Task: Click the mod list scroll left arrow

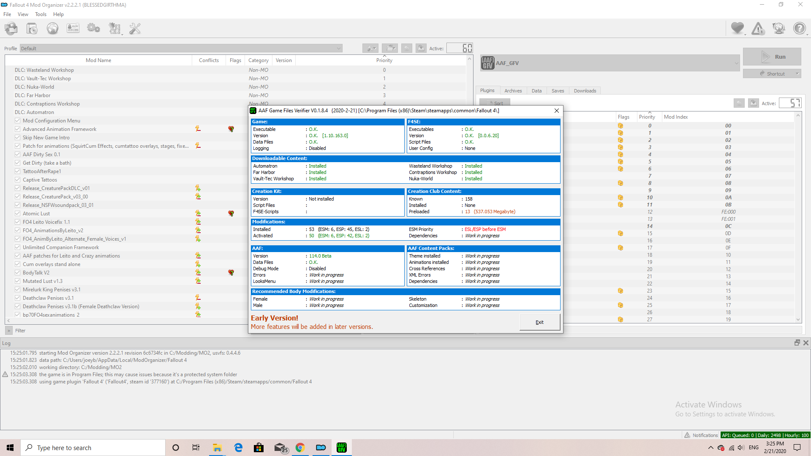Action: pos(8,321)
